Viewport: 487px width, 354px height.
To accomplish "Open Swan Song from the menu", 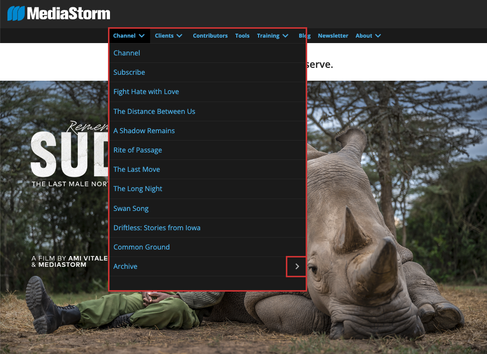I will click(x=131, y=208).
